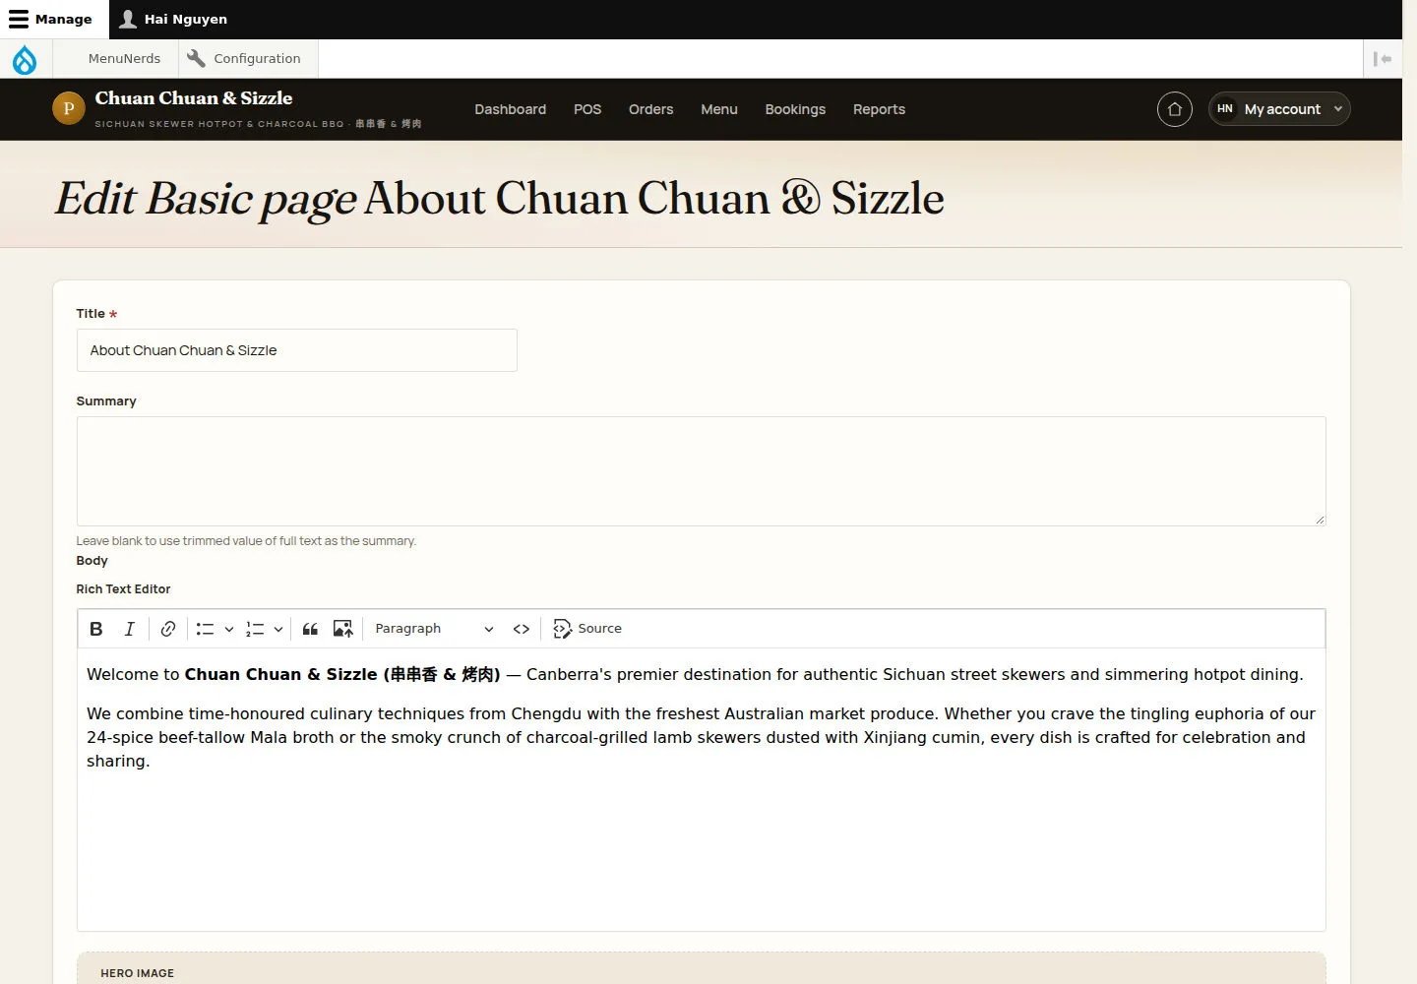
Task: Insert a bulleted list
Action: [205, 629]
